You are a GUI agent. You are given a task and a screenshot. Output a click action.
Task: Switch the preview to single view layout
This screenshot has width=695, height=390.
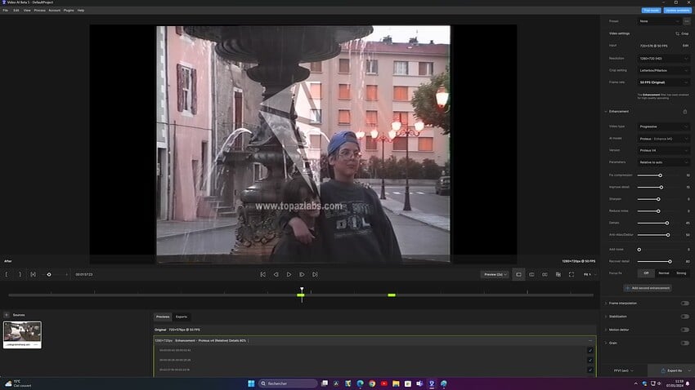[x=518, y=274]
